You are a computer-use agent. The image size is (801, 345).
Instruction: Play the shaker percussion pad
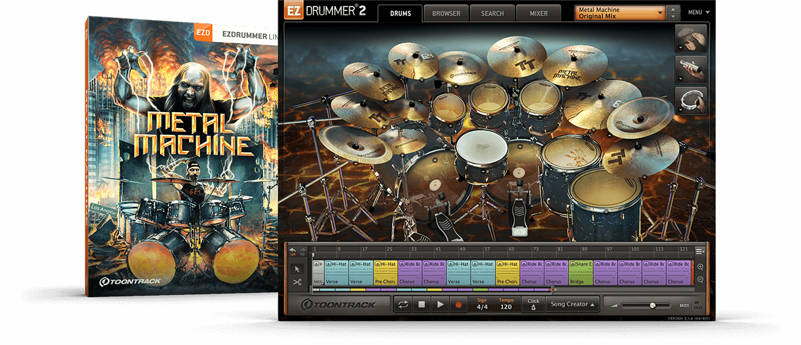point(691,69)
